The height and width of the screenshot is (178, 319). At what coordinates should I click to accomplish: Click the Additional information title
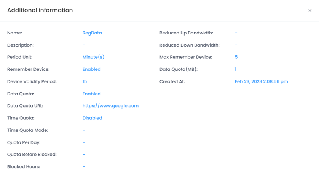(40, 10)
